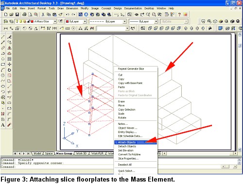Viewport: 243px width, 184px height.
Task: Toggle the layer lock icon
Action: pos(29,21)
